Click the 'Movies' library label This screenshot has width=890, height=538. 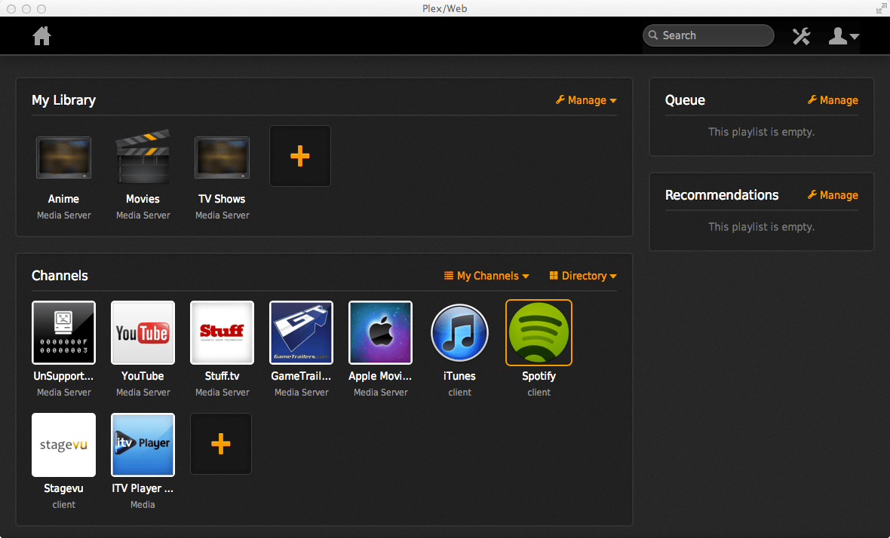pos(143,199)
